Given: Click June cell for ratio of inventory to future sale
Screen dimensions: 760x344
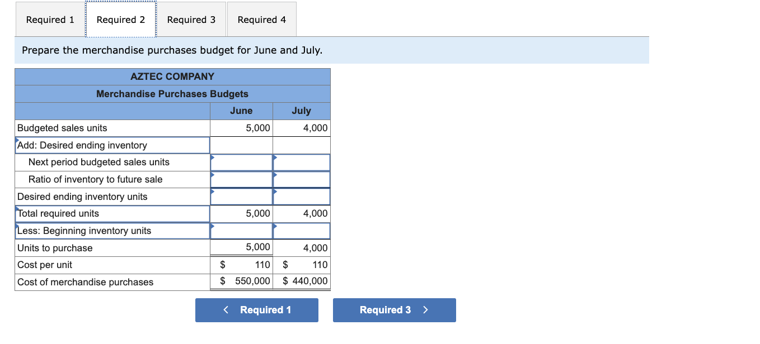Looking at the screenshot, I should (241, 179).
